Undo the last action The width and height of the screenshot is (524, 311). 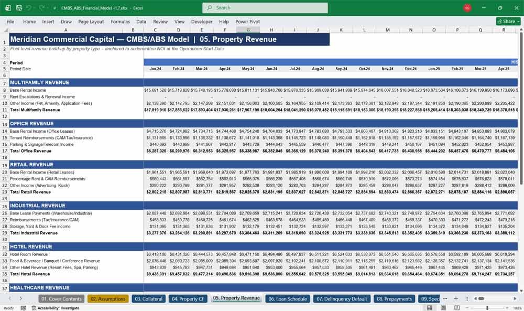29,8
